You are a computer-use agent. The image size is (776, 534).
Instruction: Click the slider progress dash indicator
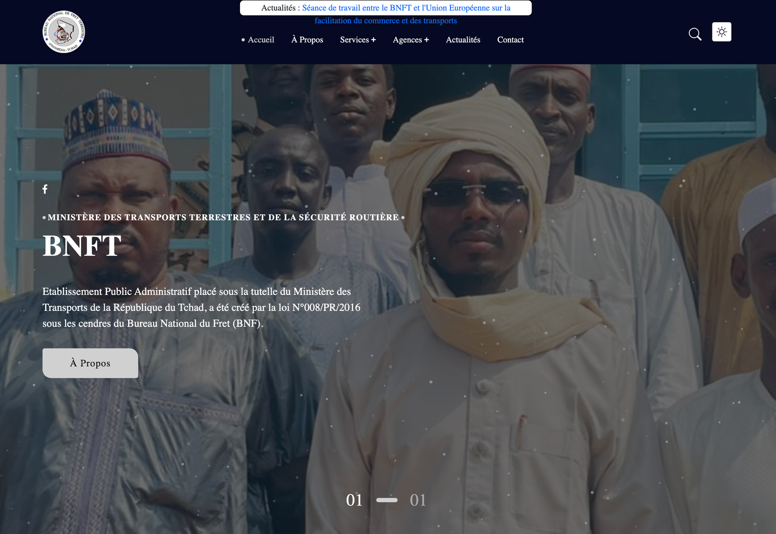[387, 500]
